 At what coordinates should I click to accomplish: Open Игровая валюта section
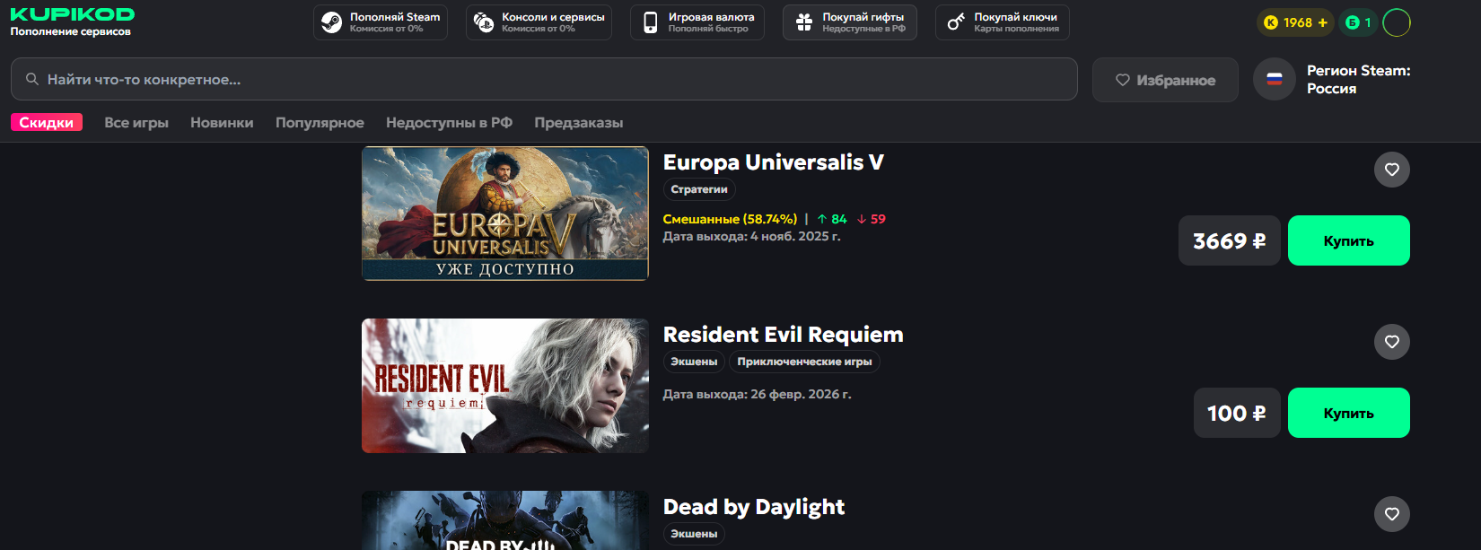(x=697, y=22)
